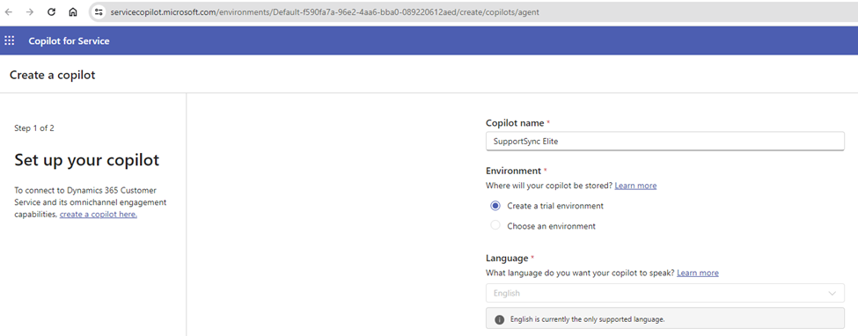View site information icon in address bar
Image resolution: width=858 pixels, height=336 pixels.
pyautogui.click(x=99, y=12)
